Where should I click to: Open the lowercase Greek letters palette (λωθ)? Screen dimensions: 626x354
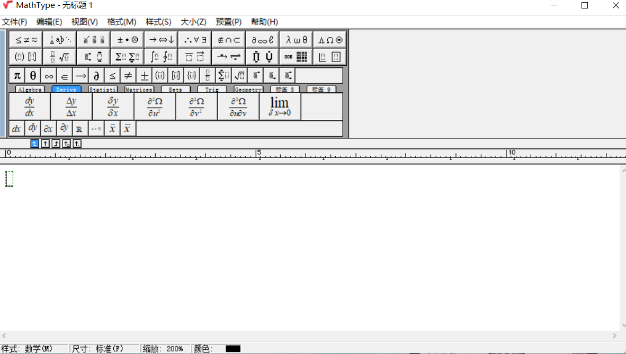(296, 40)
